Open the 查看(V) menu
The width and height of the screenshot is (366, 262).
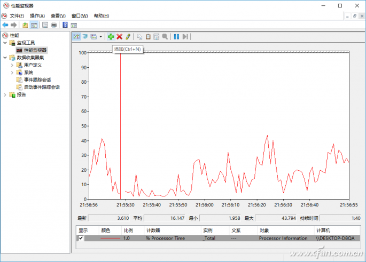click(58, 16)
